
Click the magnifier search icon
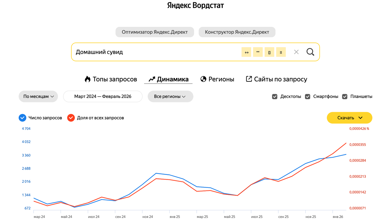[x=310, y=52]
